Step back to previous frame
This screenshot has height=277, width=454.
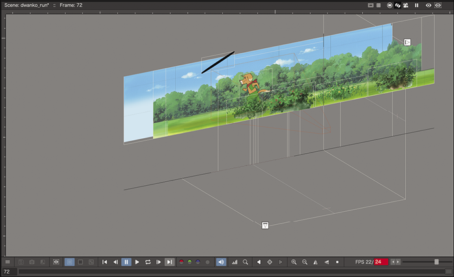[115, 262]
